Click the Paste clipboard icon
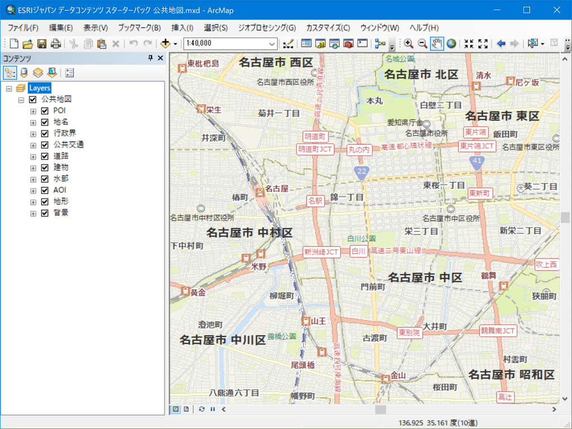572x429 pixels. pyautogui.click(x=102, y=44)
